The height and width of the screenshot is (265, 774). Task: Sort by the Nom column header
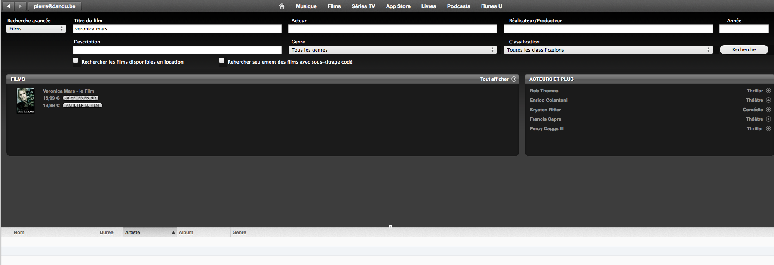(55, 232)
